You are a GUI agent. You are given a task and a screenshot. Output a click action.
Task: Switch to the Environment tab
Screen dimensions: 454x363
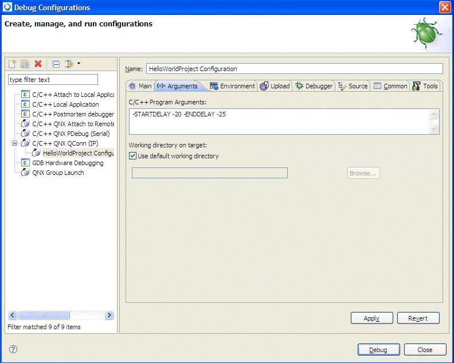pyautogui.click(x=232, y=86)
